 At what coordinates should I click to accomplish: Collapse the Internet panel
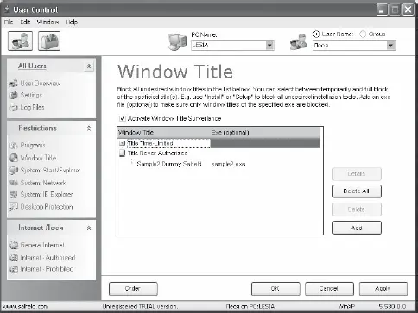[x=89, y=228]
